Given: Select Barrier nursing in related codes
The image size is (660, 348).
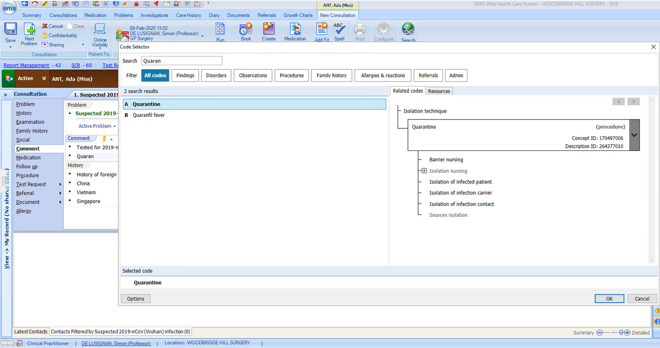Looking at the screenshot, I should click(x=446, y=160).
